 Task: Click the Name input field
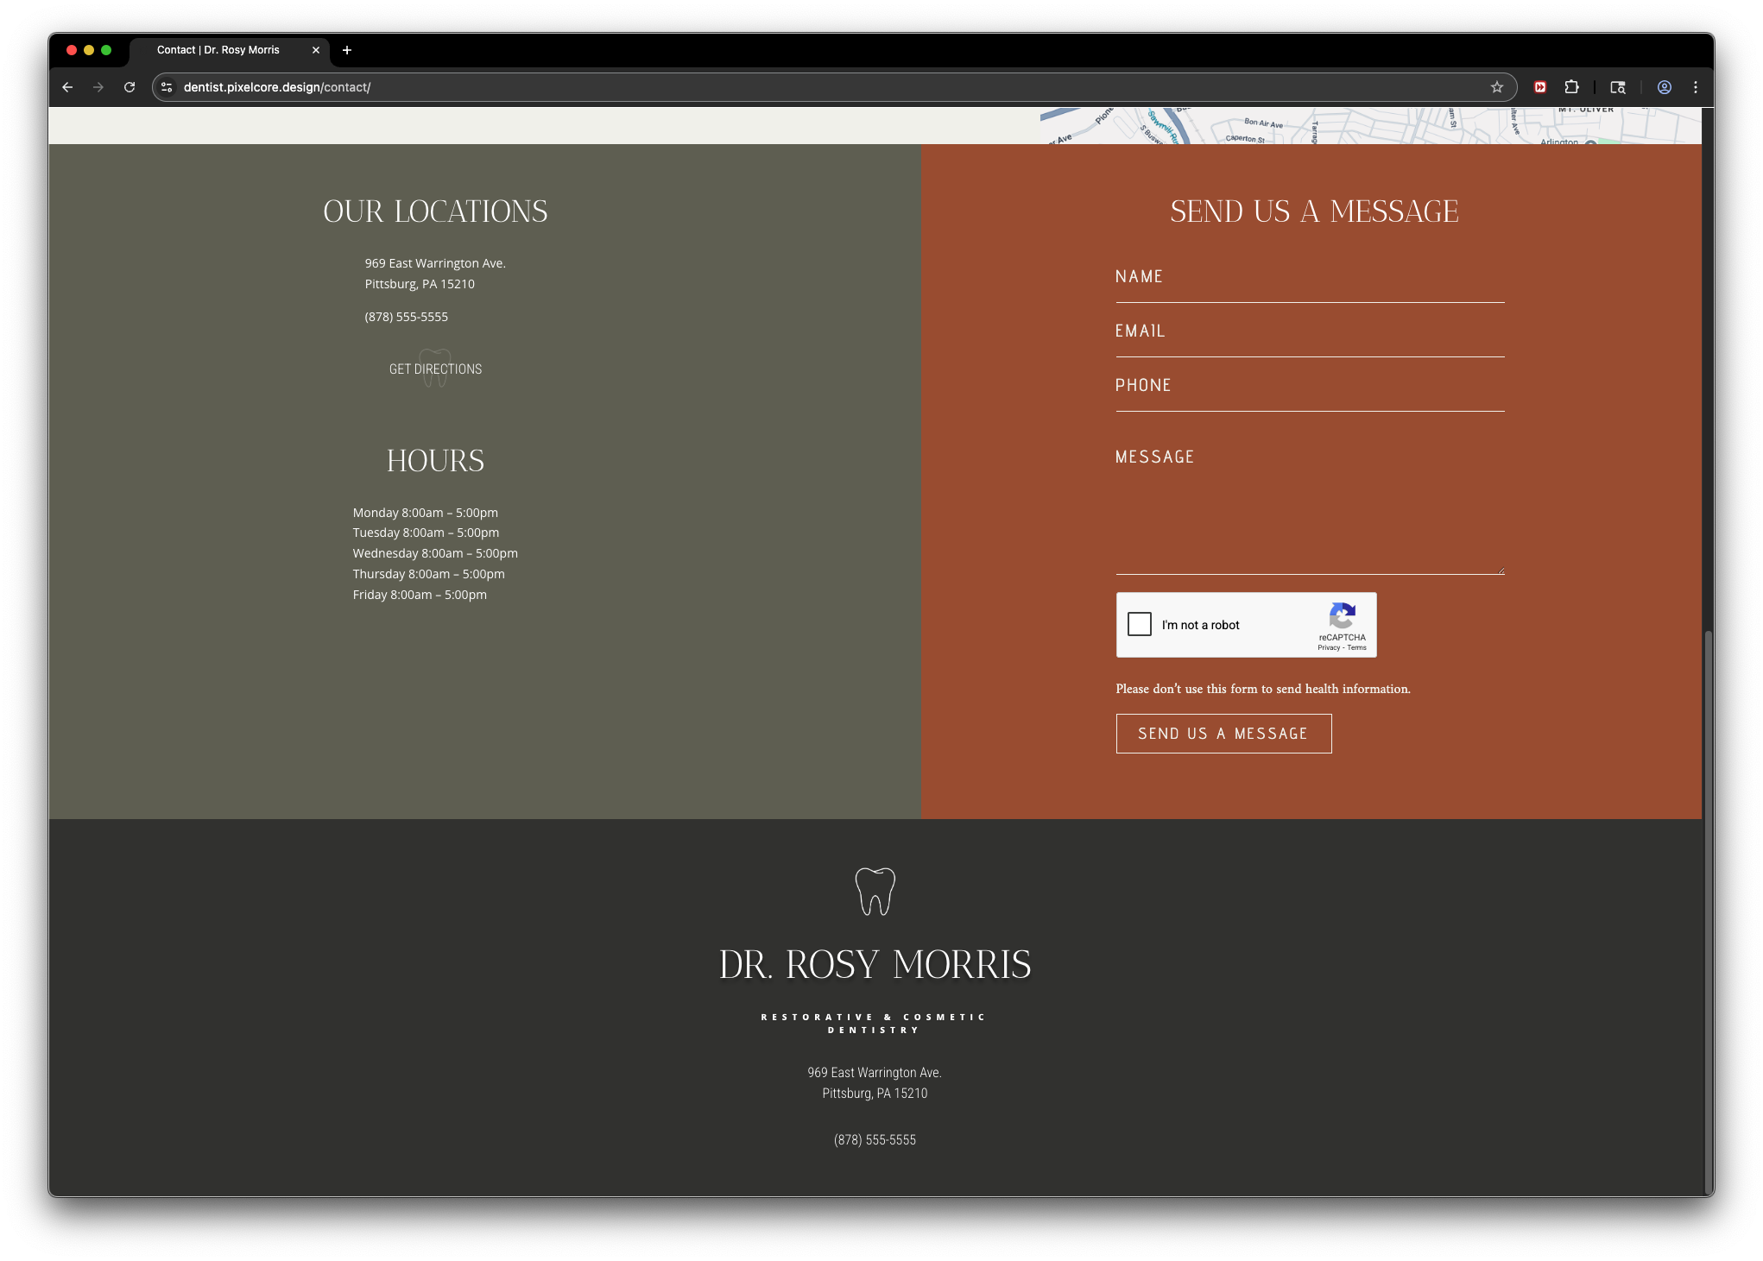coord(1309,278)
